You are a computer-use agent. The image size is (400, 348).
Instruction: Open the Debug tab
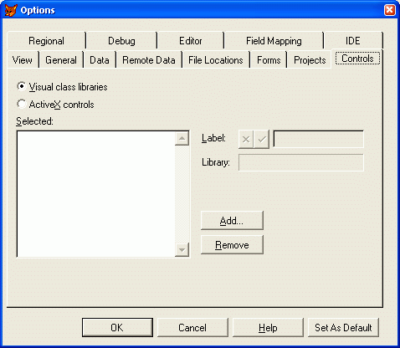(x=121, y=41)
